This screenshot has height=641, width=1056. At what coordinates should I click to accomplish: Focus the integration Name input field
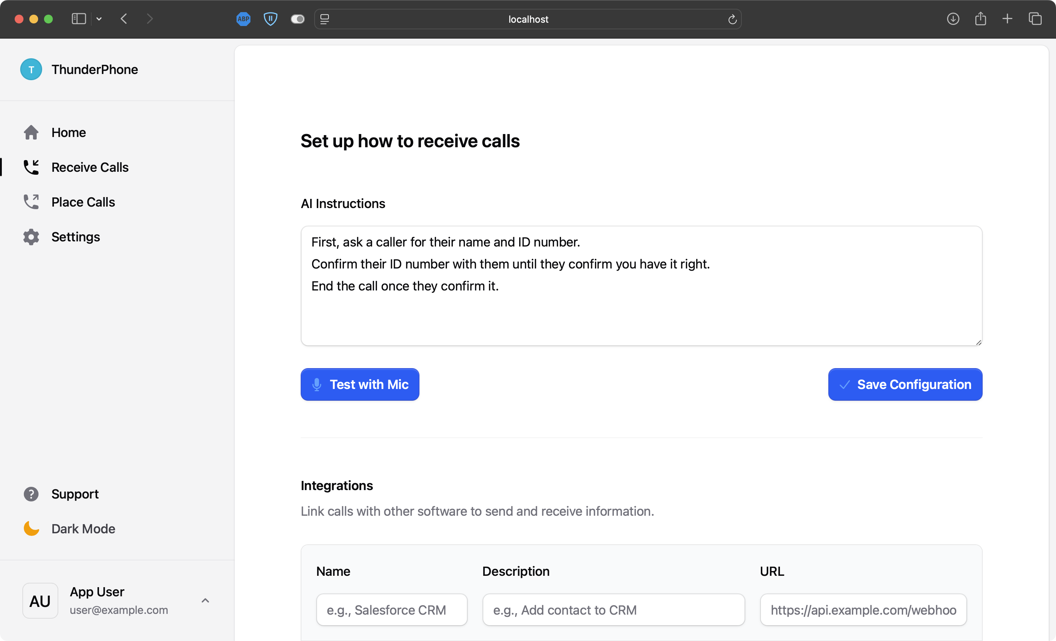pos(391,609)
